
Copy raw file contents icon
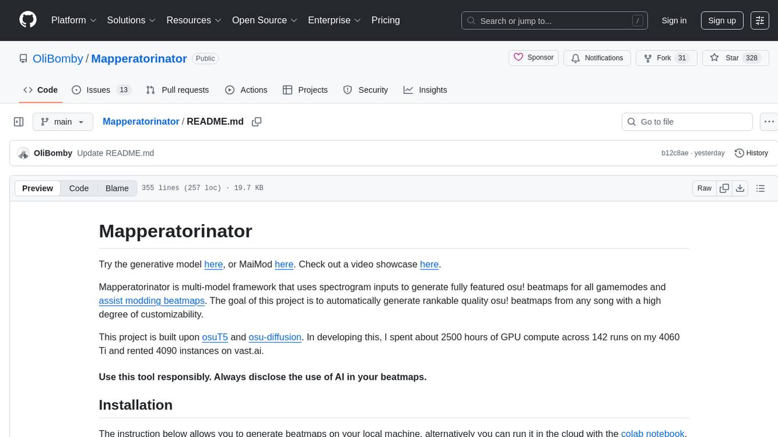click(724, 188)
